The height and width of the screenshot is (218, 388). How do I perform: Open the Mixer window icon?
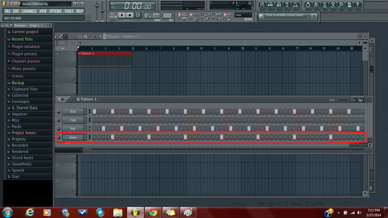pyautogui.click(x=295, y=5)
